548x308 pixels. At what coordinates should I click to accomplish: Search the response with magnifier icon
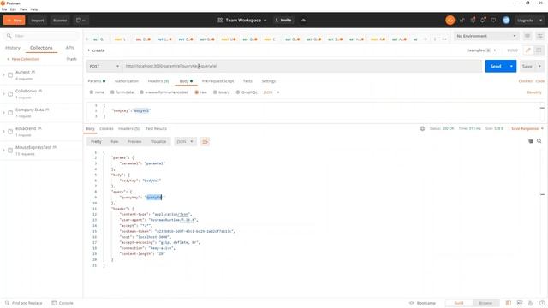click(x=539, y=141)
